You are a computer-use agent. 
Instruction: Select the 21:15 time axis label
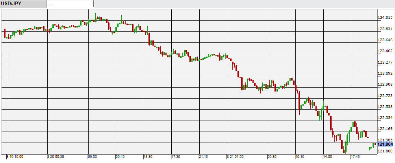coord(203,156)
